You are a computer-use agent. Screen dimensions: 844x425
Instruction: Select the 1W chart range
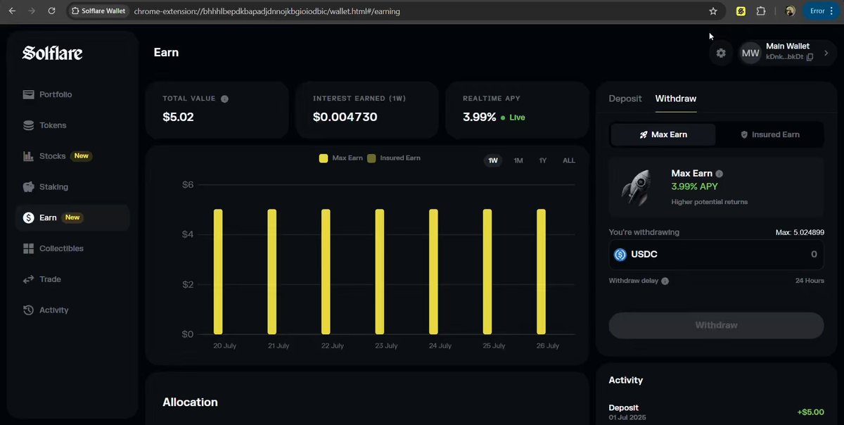493,160
